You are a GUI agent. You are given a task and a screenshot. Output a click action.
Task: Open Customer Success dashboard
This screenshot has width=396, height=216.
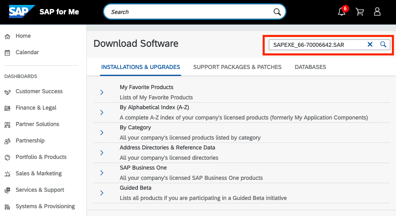[39, 91]
